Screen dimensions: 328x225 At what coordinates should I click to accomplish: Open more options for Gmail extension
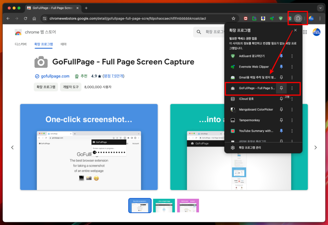[292, 77]
